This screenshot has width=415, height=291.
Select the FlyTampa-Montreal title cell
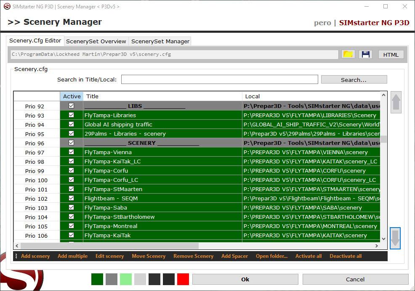pos(162,226)
